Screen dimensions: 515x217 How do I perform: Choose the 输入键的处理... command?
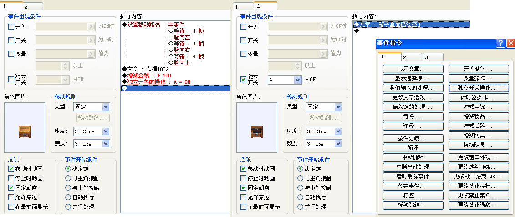[x=413, y=107]
